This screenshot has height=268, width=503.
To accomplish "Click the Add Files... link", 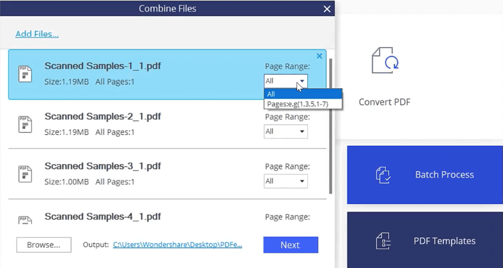I will (37, 34).
